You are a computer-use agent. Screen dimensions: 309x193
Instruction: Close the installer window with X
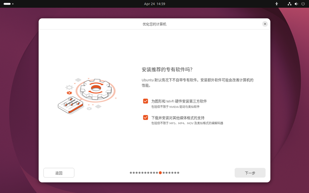[x=265, y=24]
